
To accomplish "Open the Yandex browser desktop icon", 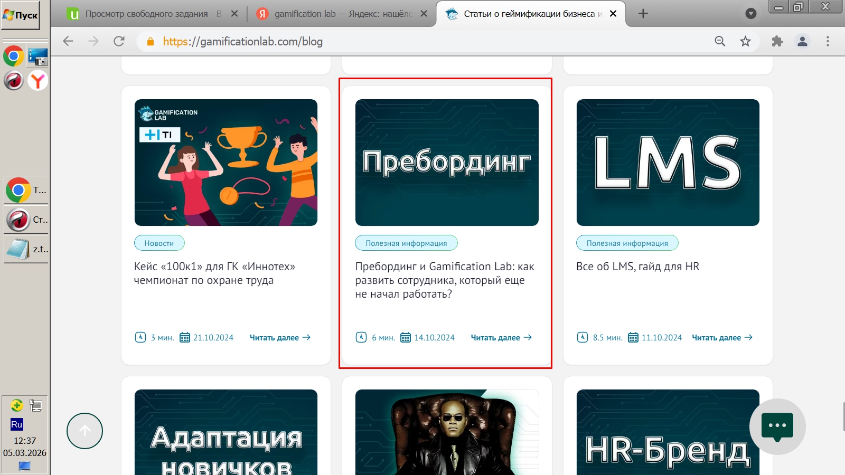I will [37, 81].
